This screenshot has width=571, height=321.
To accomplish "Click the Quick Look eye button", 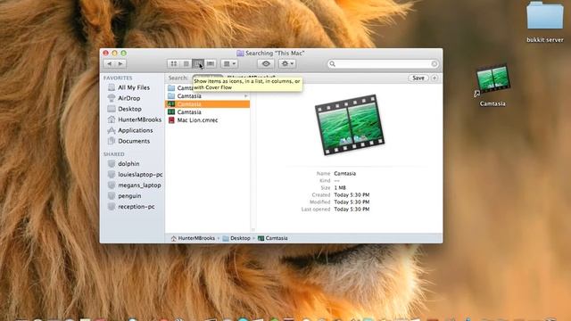I will tap(266, 63).
